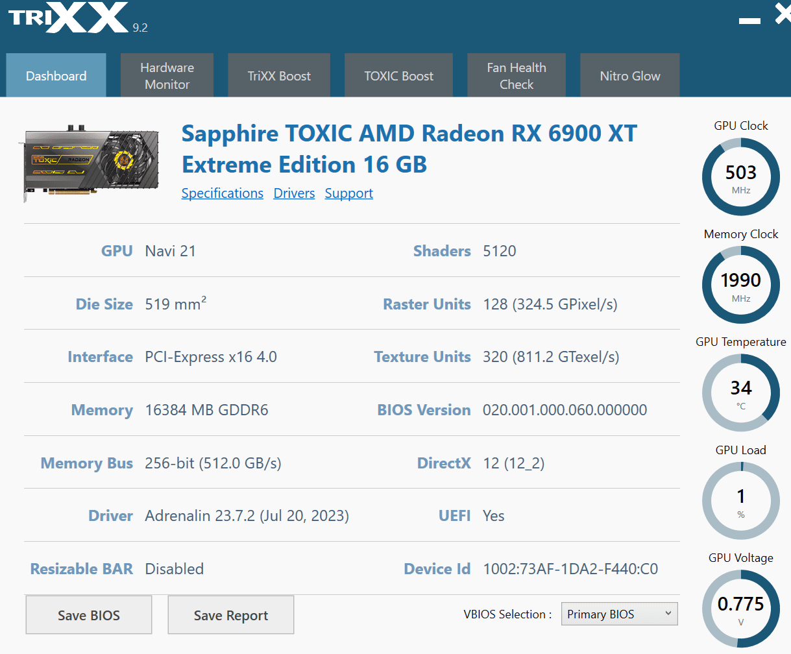
Task: Follow the Drivers link
Action: (294, 193)
